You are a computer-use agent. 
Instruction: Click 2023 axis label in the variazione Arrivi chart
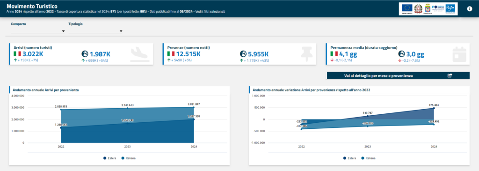click(x=368, y=147)
